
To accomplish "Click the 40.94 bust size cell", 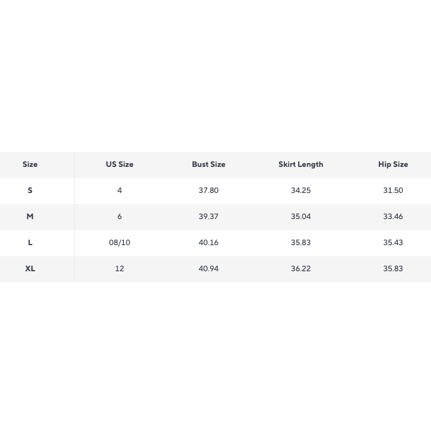I will pos(209,269).
